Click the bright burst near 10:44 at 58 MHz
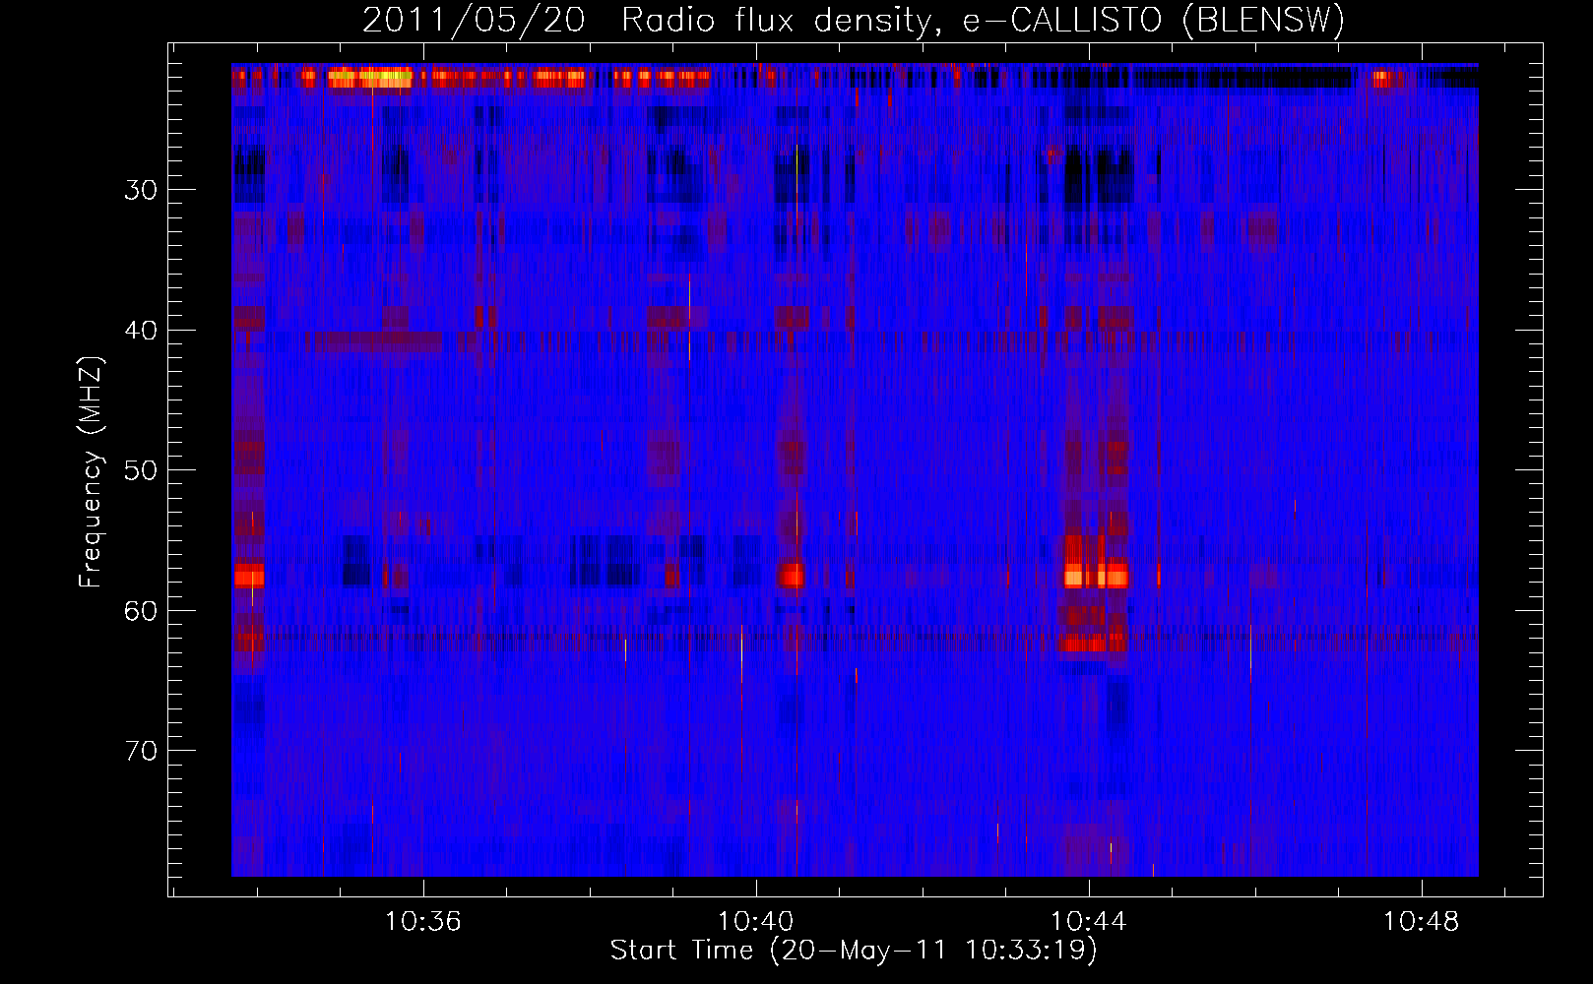The image size is (1593, 984). tap(1096, 576)
